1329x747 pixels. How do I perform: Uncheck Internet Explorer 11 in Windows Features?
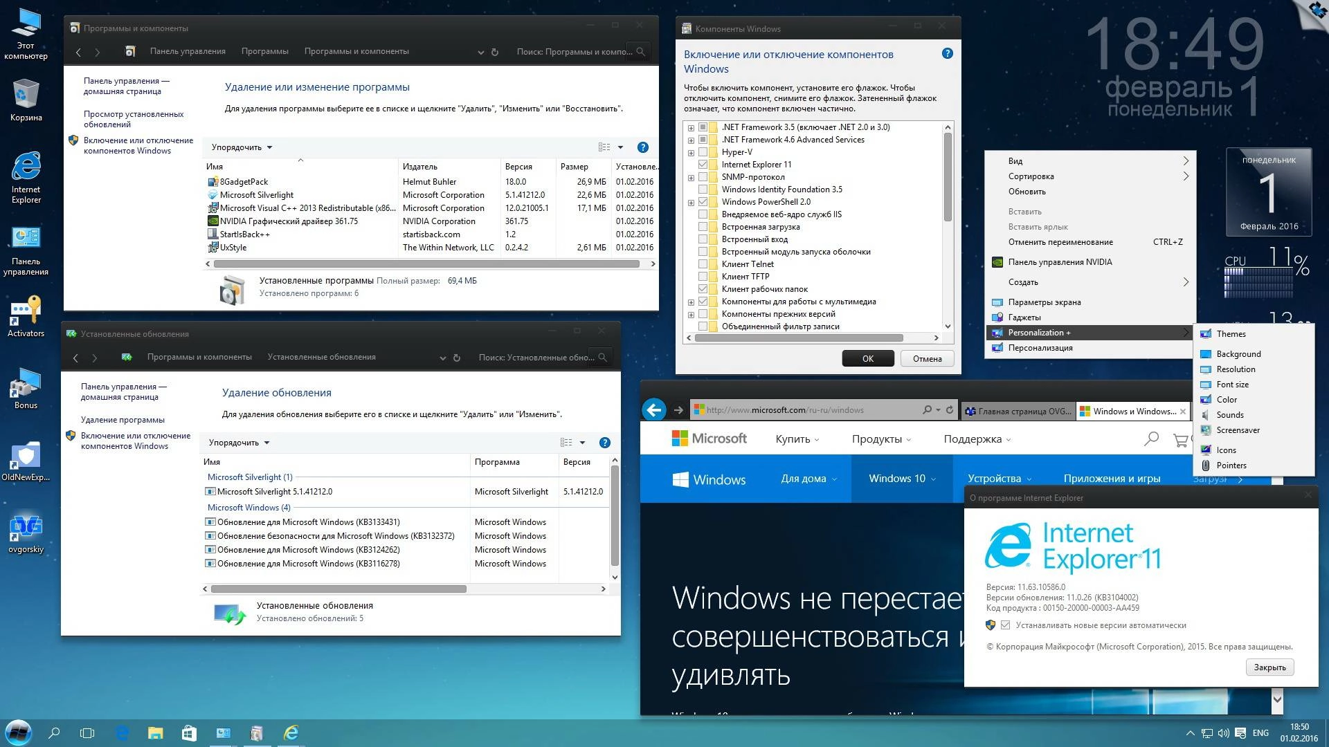(x=704, y=164)
